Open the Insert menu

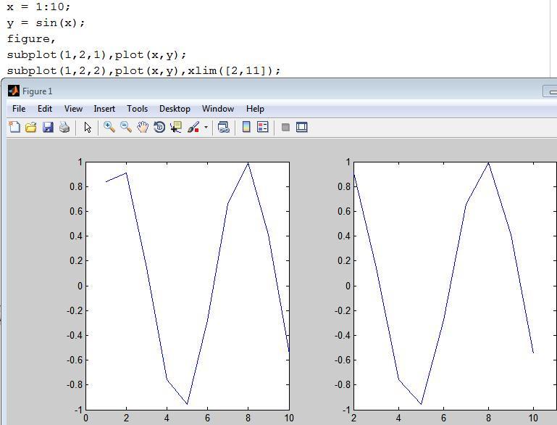click(104, 109)
